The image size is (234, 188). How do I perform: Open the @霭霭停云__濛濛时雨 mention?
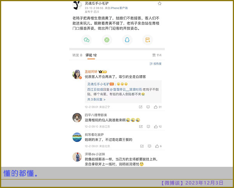126,89
